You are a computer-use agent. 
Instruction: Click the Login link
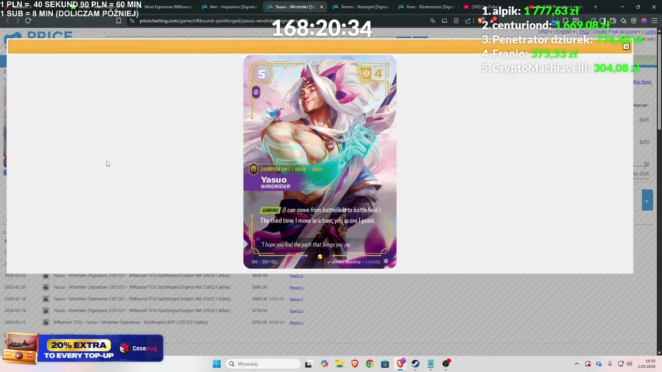(650, 32)
